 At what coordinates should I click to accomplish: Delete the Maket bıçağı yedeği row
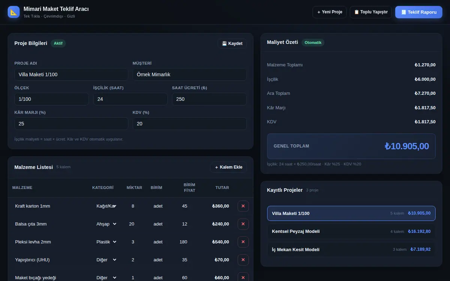243,278
